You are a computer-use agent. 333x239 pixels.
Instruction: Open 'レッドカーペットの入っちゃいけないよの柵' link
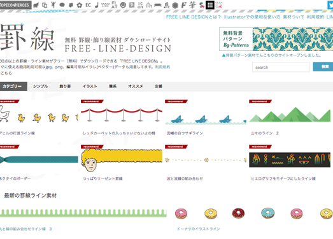119,133
